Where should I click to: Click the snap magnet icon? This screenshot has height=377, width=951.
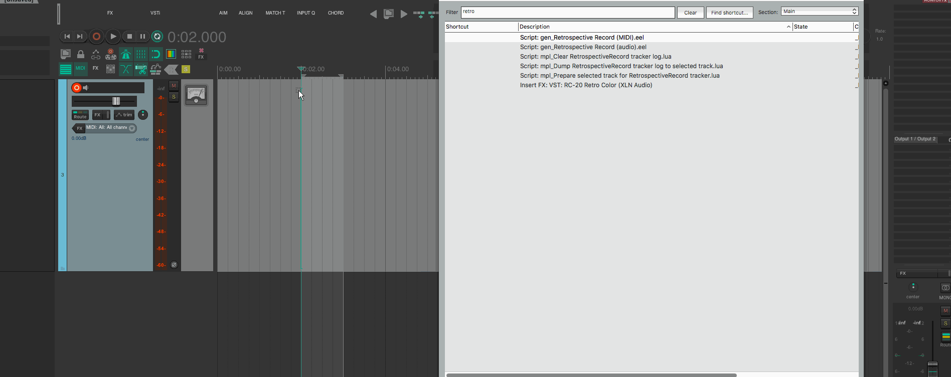click(x=156, y=54)
